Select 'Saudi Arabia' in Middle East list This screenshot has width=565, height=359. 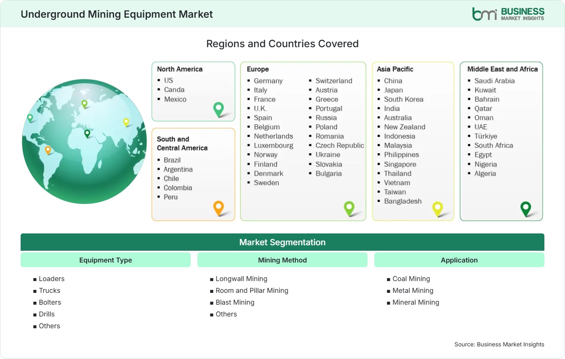(495, 81)
